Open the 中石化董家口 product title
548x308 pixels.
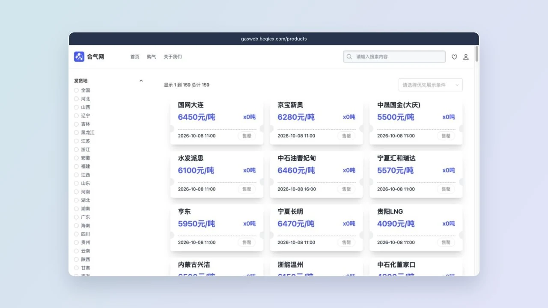pos(396,265)
